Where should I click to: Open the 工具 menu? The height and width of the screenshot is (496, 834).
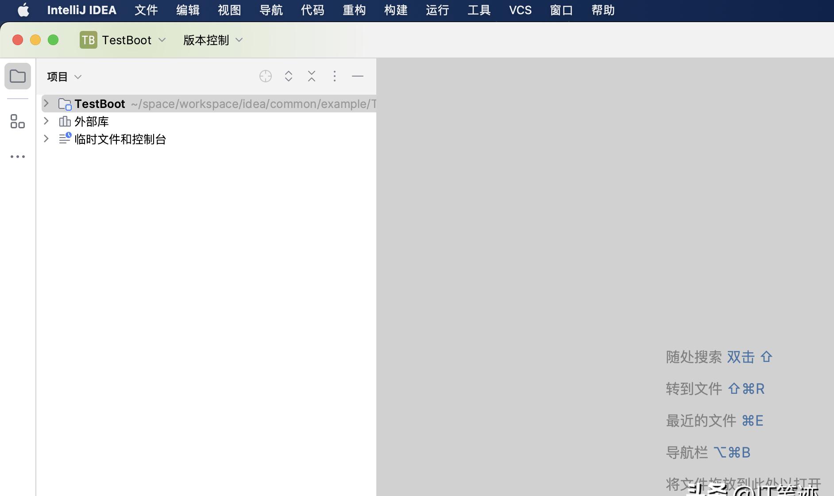479,10
